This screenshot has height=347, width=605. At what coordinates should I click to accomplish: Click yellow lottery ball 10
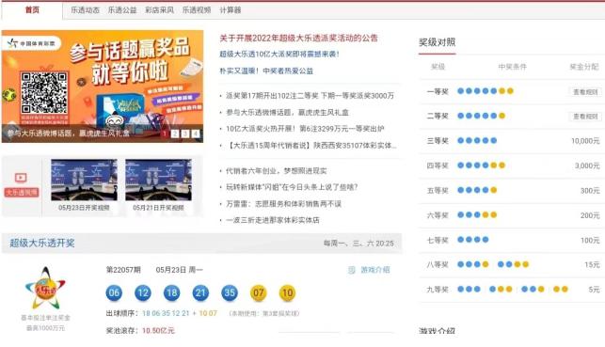click(288, 293)
